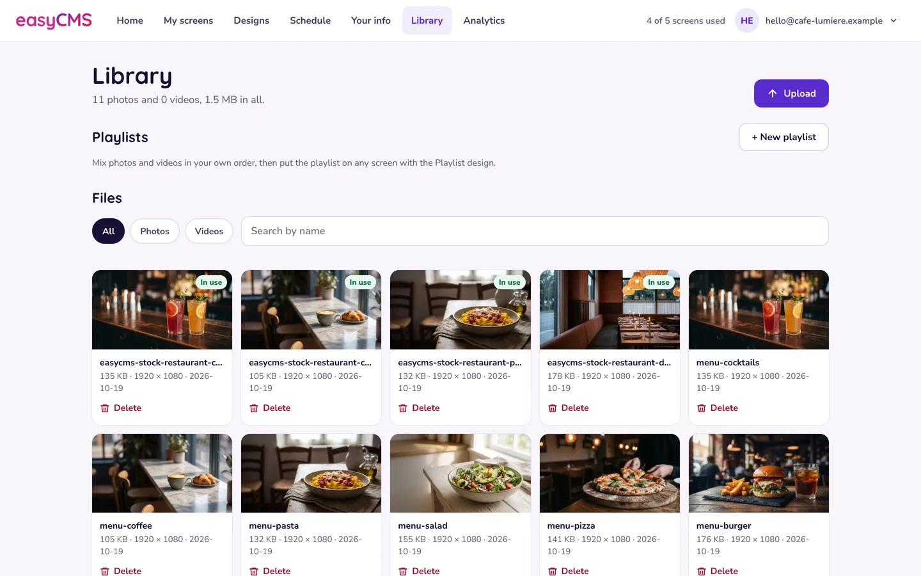Delete the 132 KB easycms-stock-restaurant file
The height and width of the screenshot is (576, 921).
[x=419, y=408]
